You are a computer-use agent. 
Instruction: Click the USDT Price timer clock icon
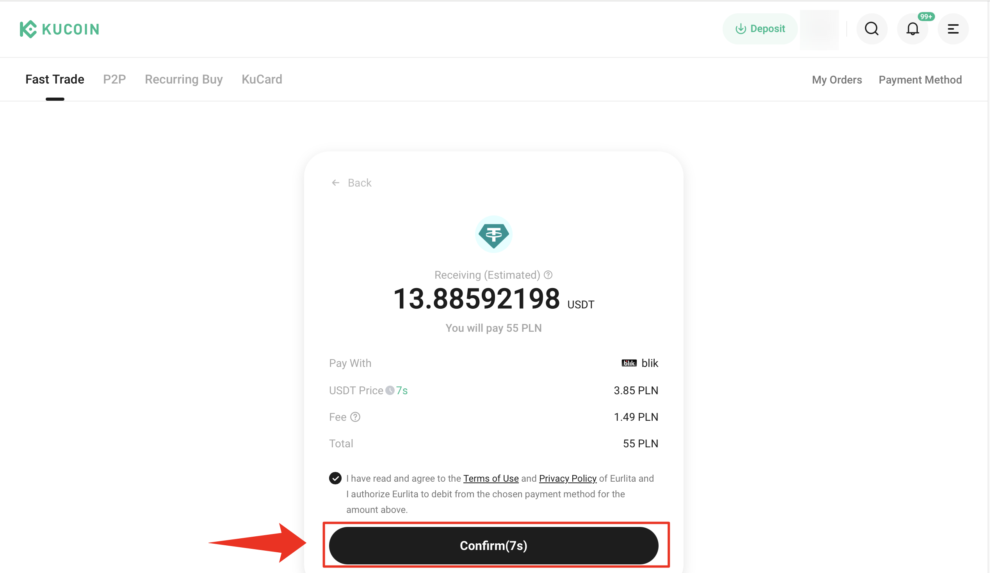pos(390,390)
